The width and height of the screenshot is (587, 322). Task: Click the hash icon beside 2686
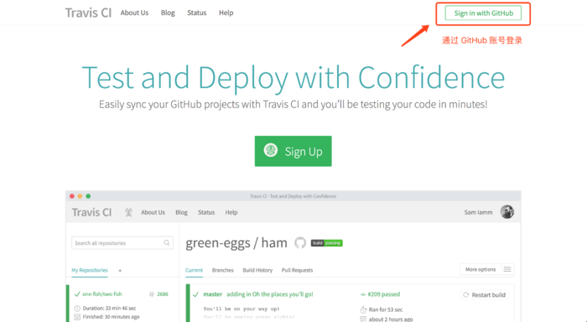(152, 294)
